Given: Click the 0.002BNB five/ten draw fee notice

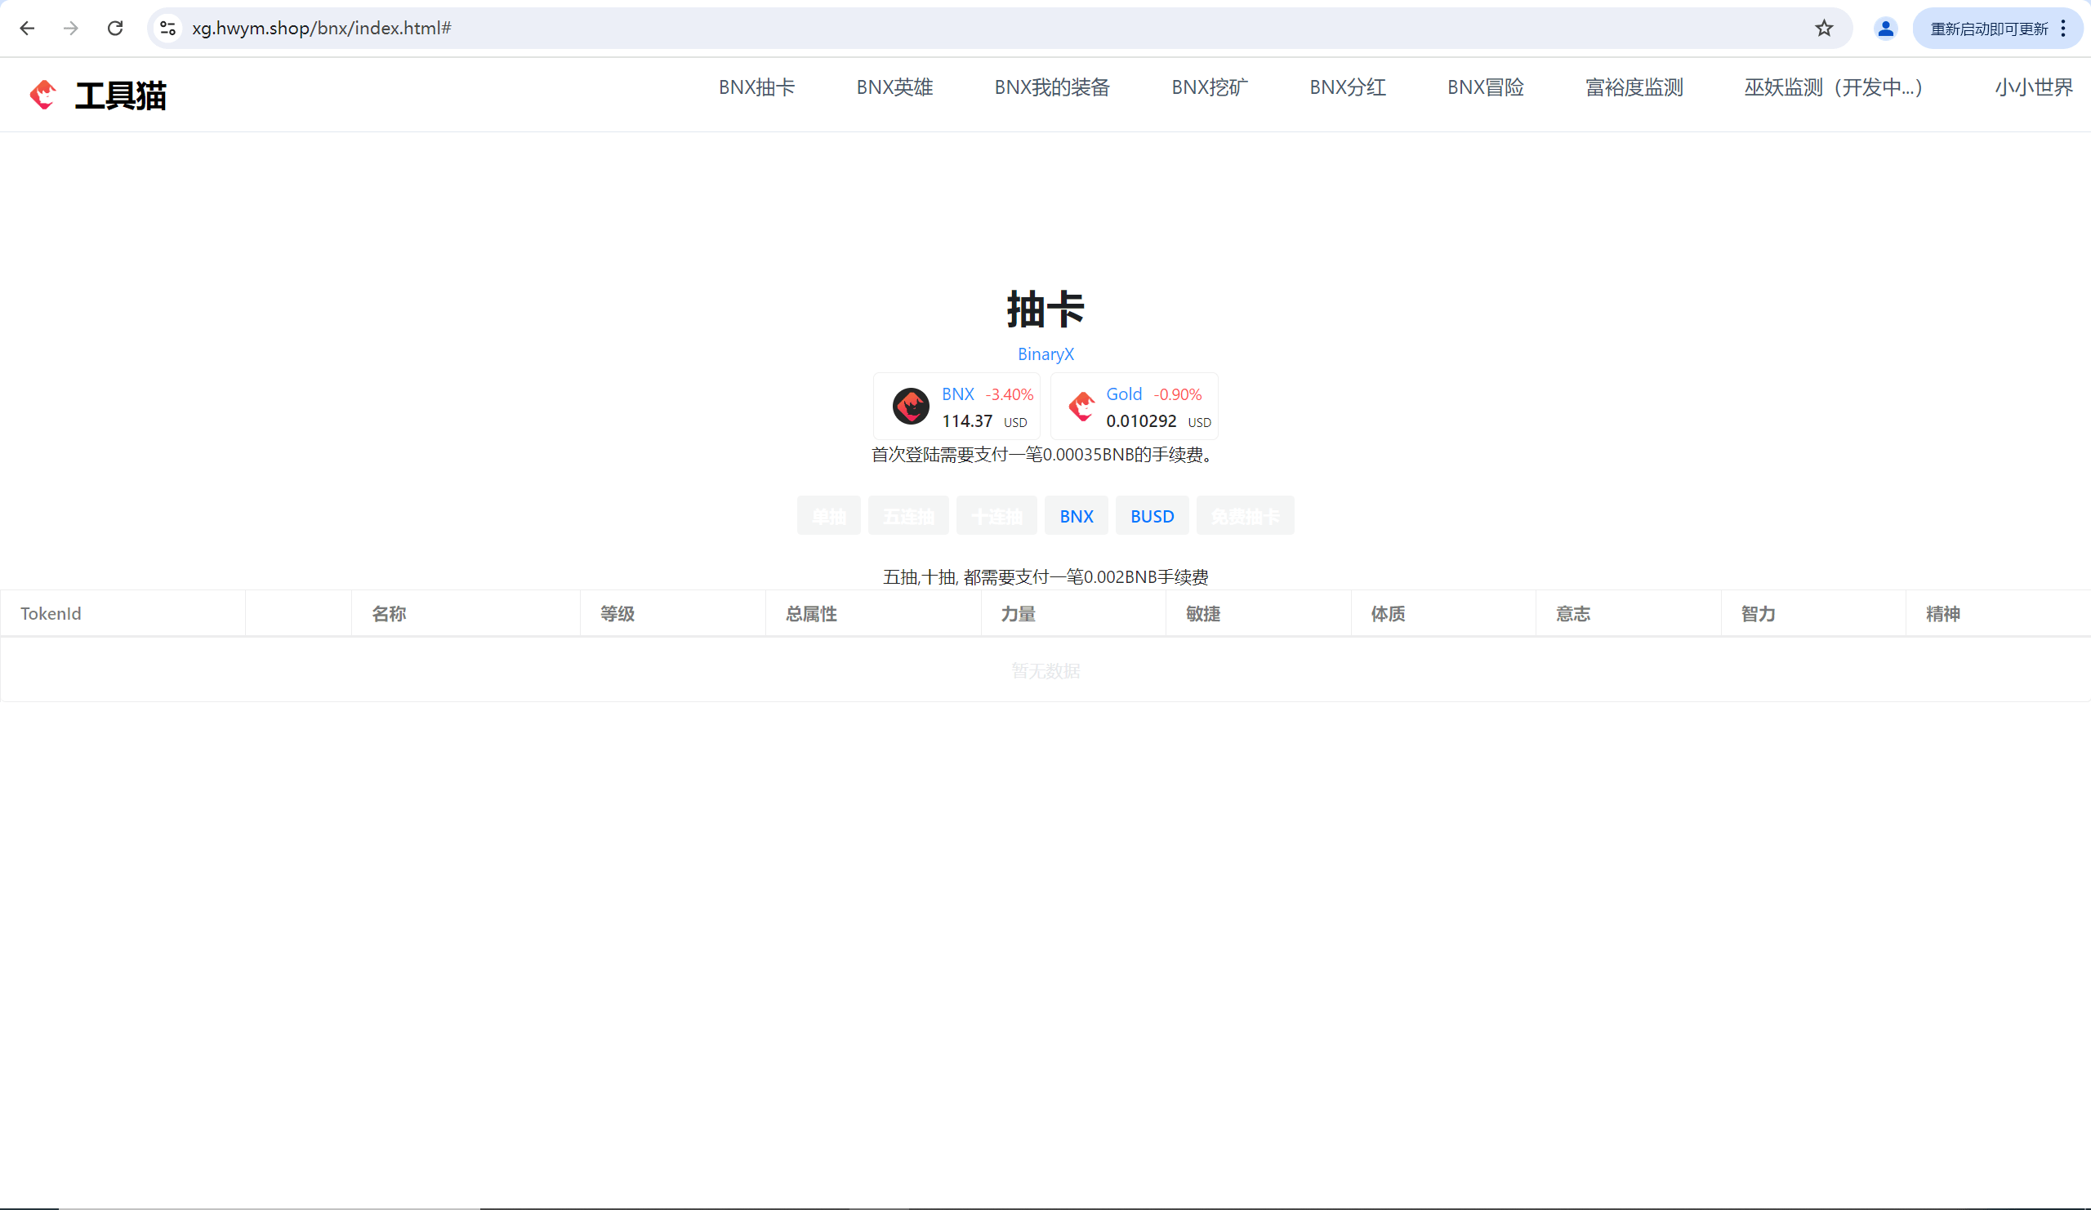Looking at the screenshot, I should [1045, 576].
